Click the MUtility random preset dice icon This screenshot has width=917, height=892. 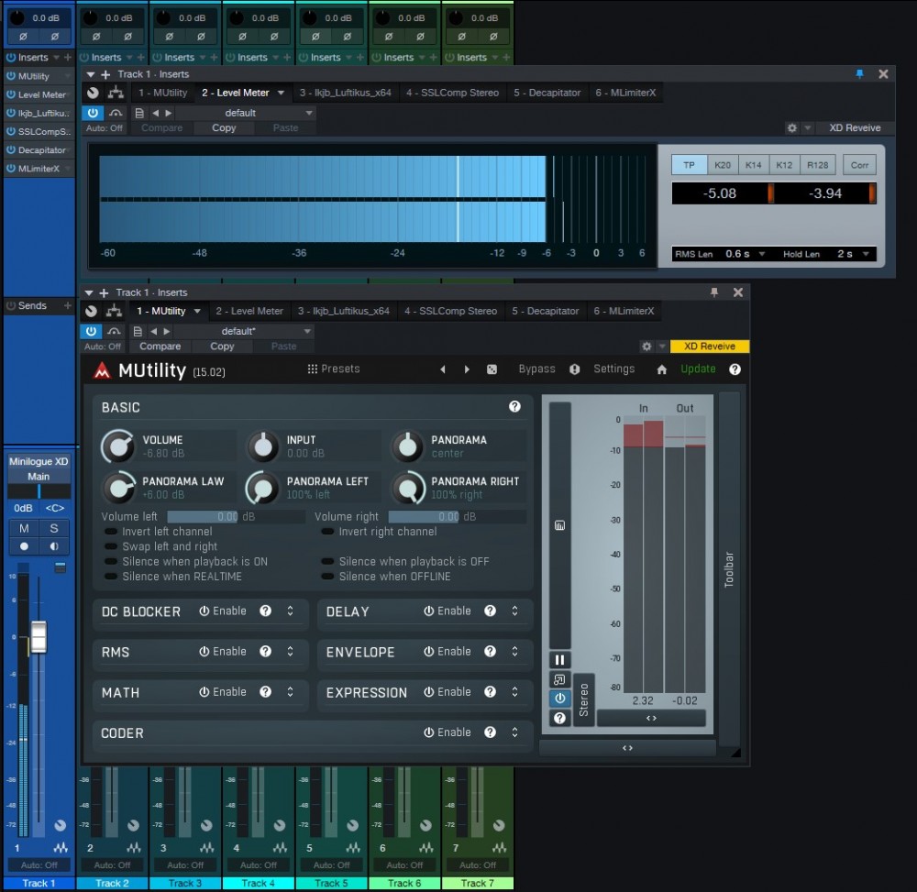[492, 369]
